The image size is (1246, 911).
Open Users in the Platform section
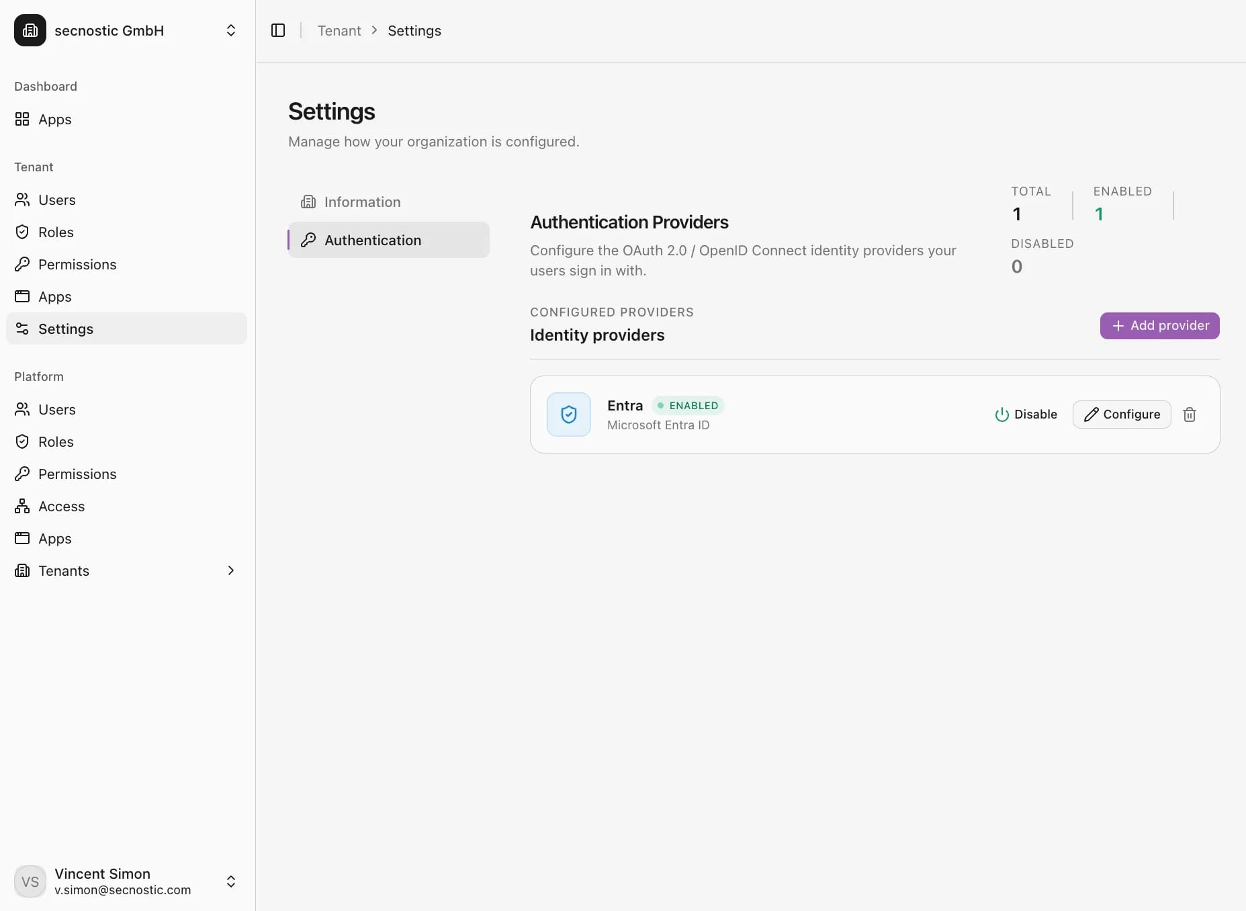click(x=127, y=409)
